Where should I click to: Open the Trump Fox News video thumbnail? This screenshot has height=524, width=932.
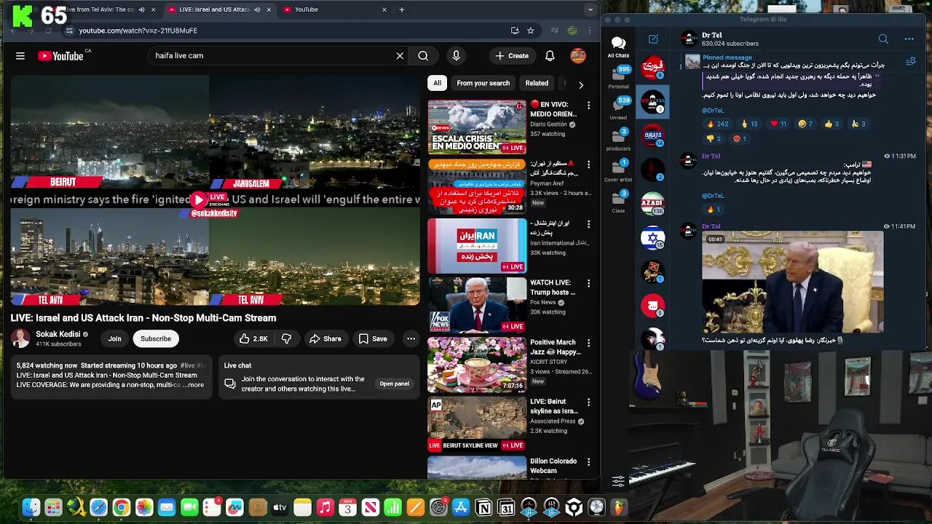click(477, 305)
